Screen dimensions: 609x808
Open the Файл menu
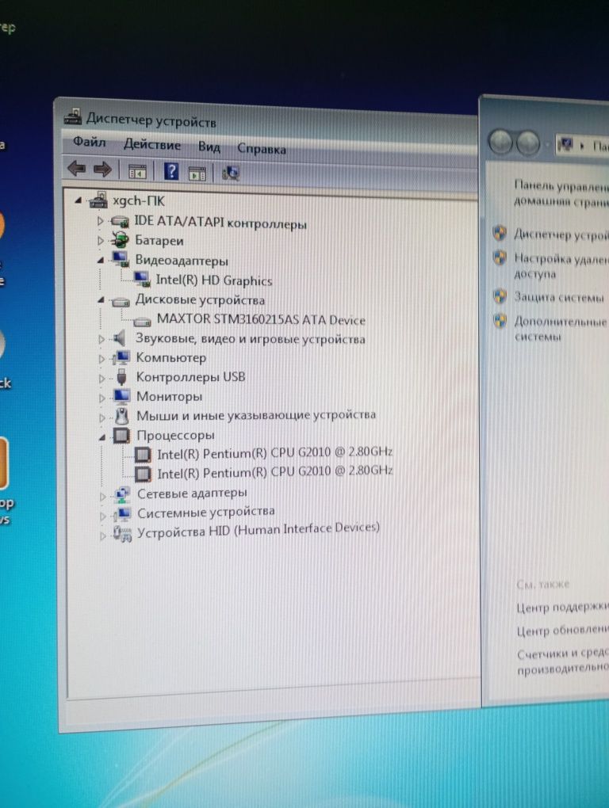(90, 141)
